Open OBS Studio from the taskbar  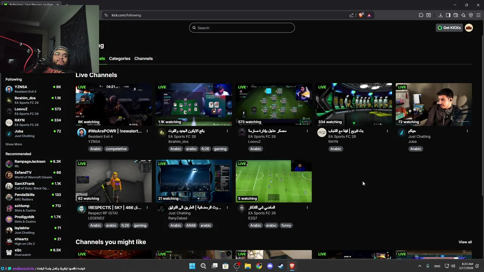237,266
